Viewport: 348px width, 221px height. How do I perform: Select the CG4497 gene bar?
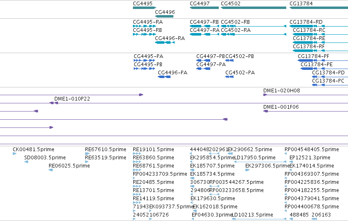(x=204, y=8)
